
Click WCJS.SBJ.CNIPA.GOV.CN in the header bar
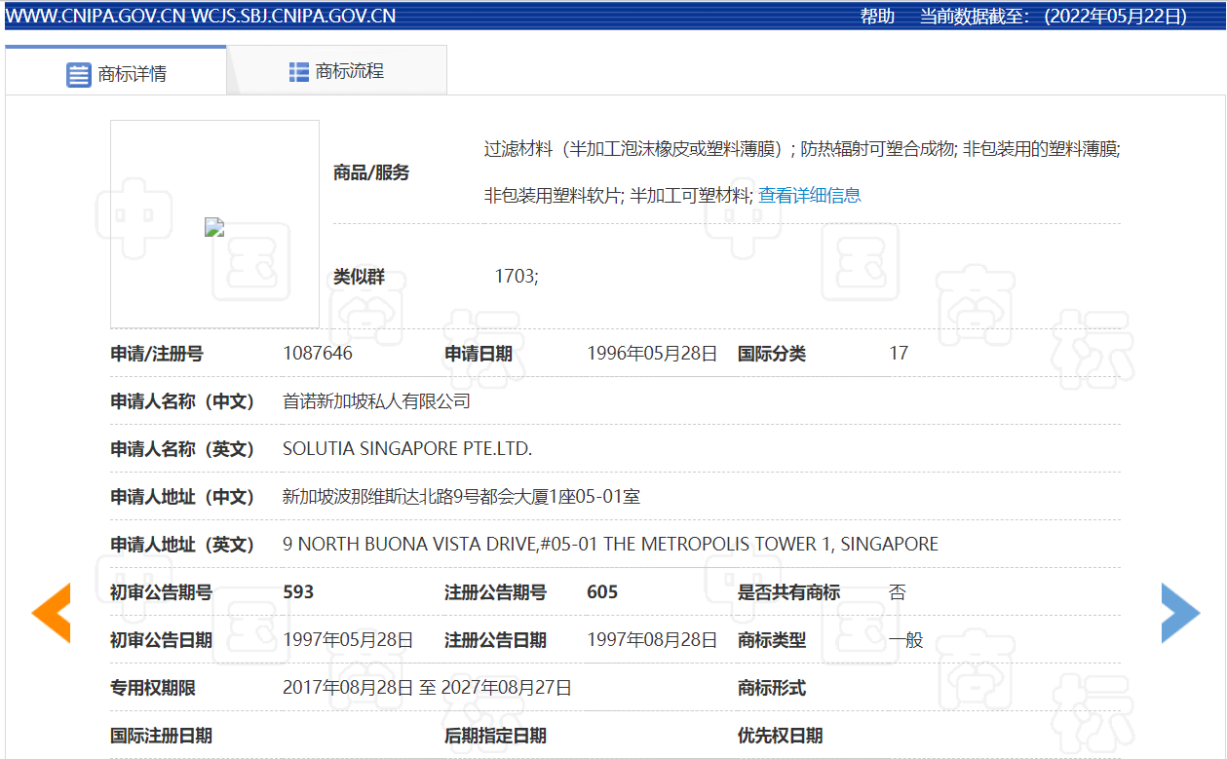[x=293, y=16]
